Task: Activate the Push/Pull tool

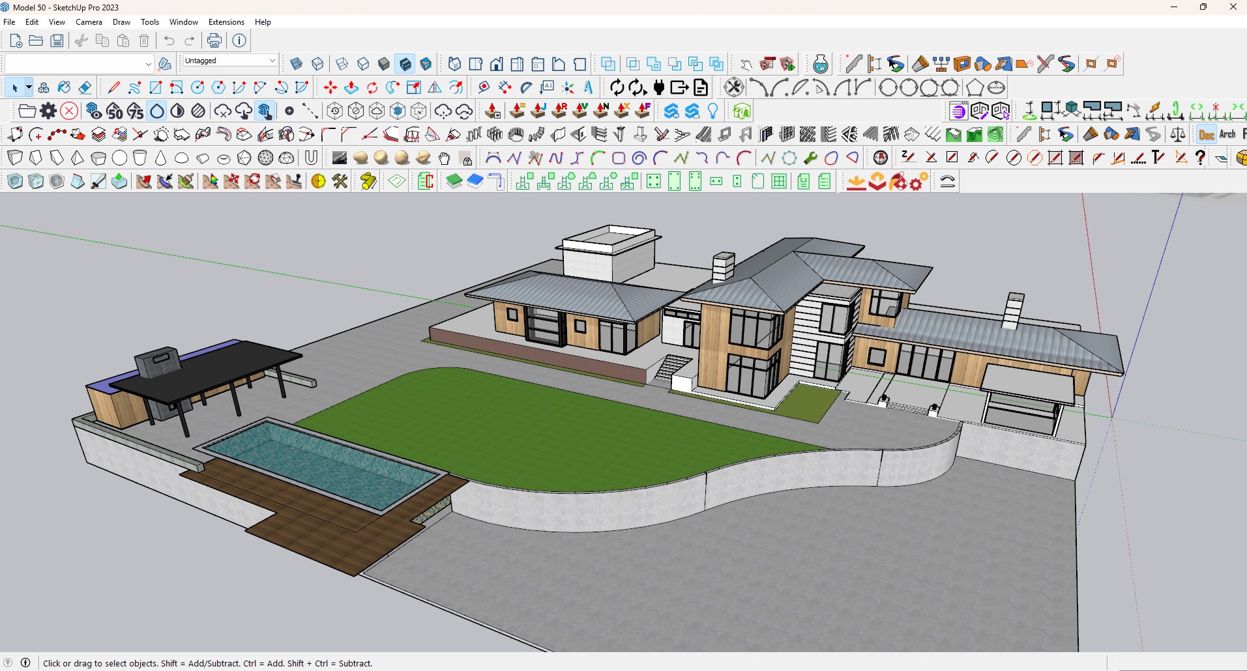Action: tap(351, 87)
